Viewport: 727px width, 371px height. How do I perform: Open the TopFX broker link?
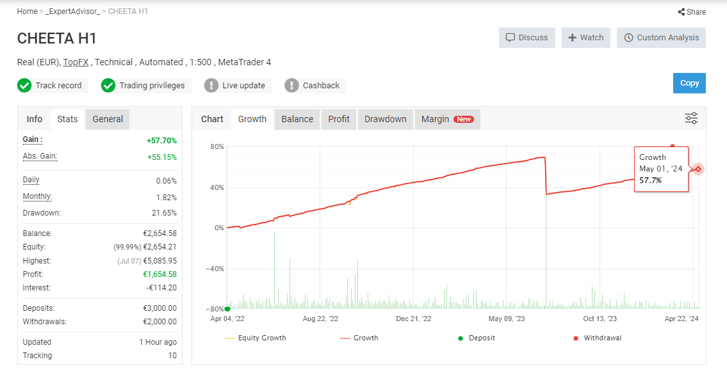tap(76, 62)
